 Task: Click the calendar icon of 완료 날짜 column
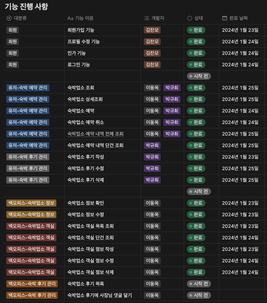[224, 19]
